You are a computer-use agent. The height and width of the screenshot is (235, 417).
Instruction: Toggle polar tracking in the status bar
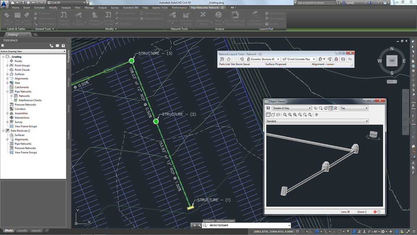pyautogui.click(x=317, y=231)
